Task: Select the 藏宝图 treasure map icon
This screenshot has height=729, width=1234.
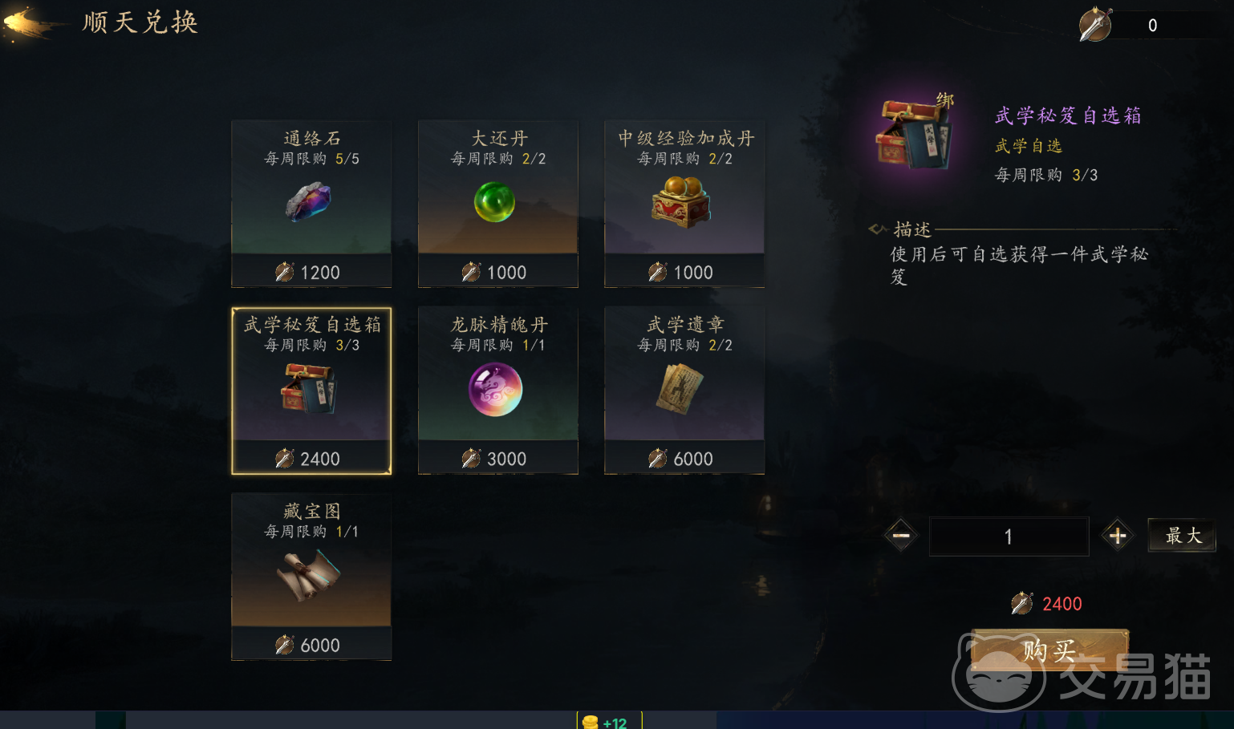Action: tap(309, 575)
